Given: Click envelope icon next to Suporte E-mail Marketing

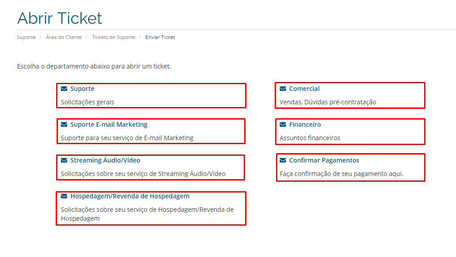Looking at the screenshot, I should 64,124.
